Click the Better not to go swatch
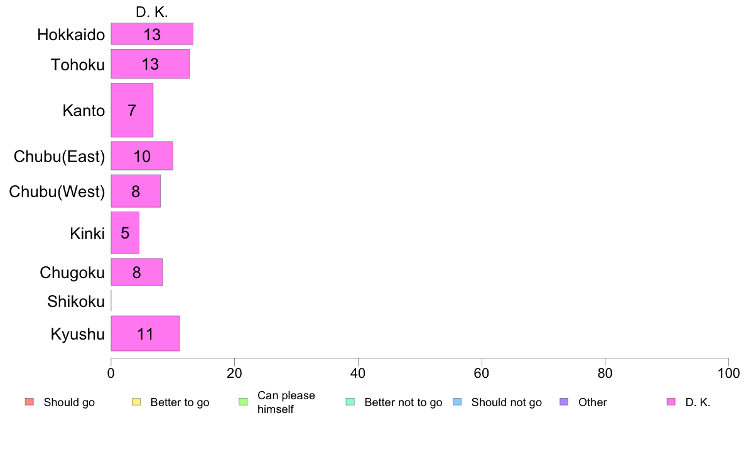 pyautogui.click(x=350, y=402)
